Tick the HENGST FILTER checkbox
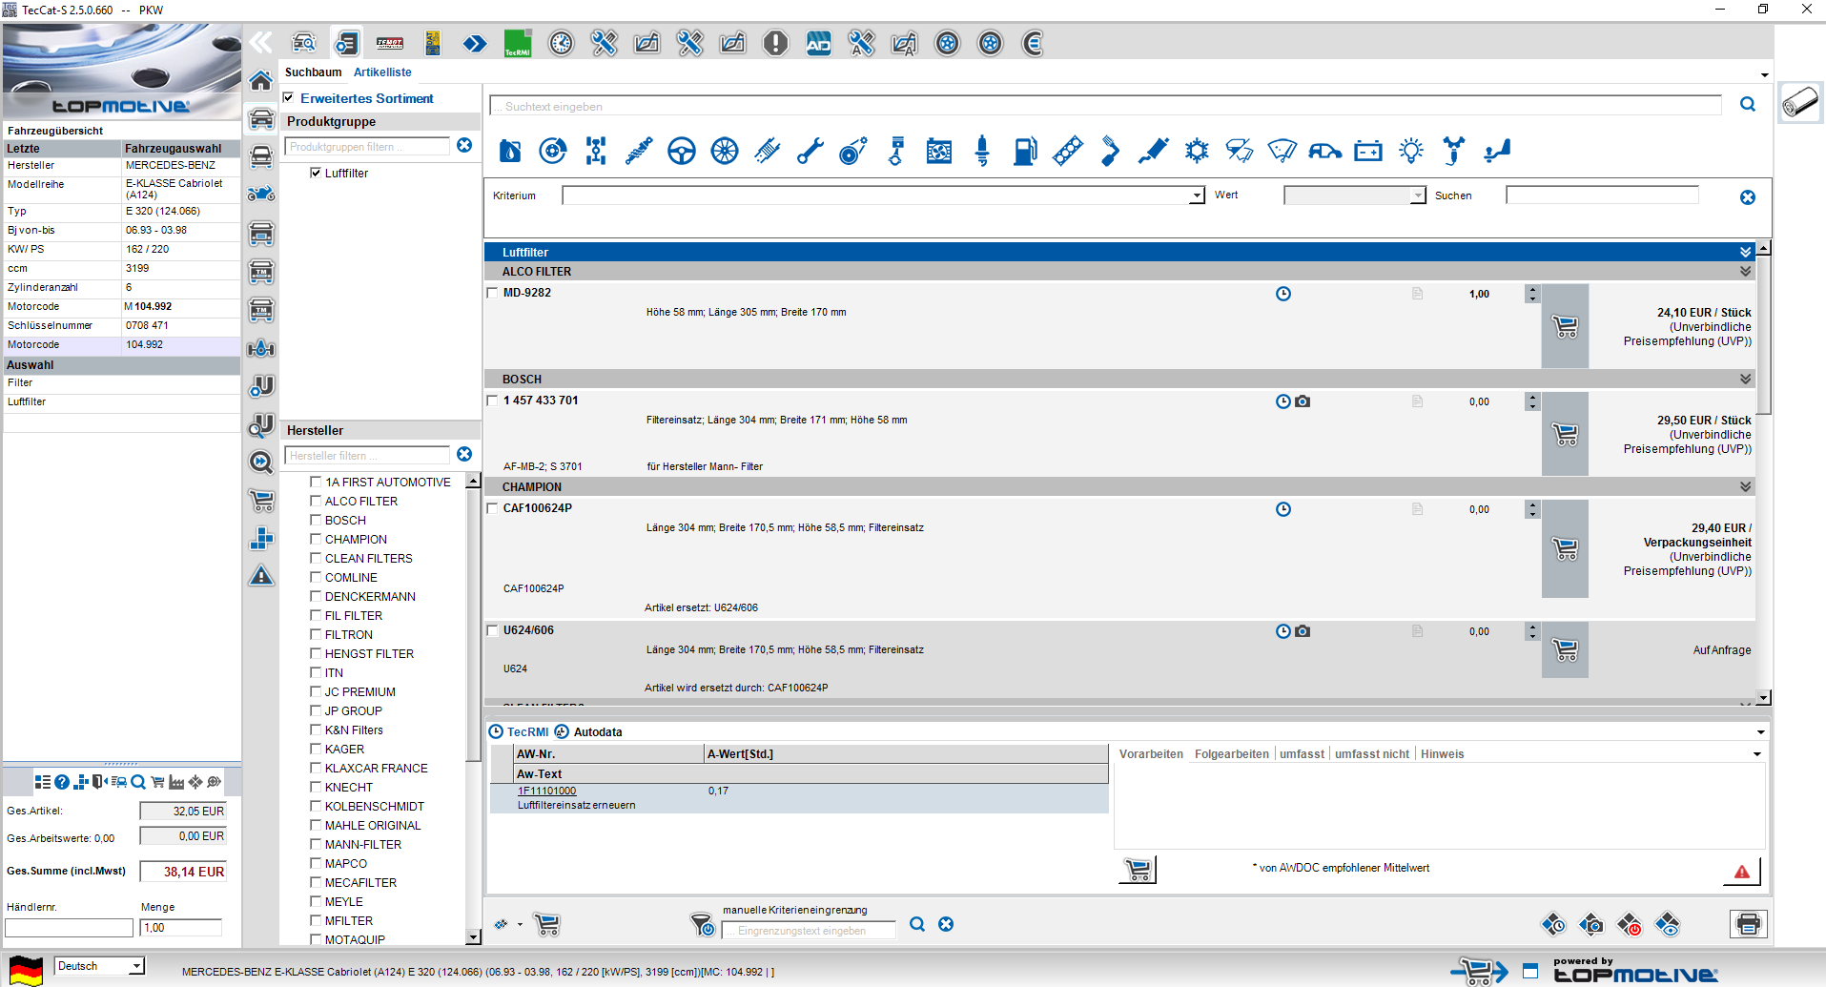1826x987 pixels. pos(316,653)
